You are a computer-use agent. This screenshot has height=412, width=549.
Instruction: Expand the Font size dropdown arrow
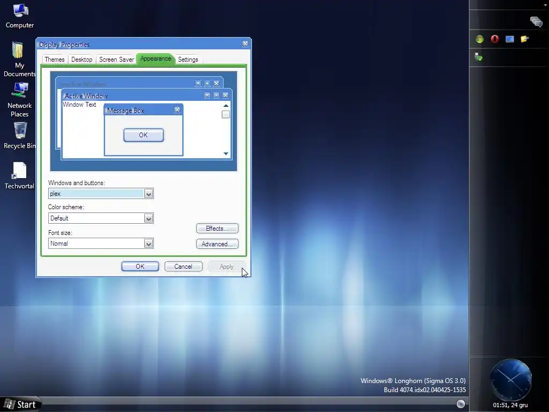point(149,244)
